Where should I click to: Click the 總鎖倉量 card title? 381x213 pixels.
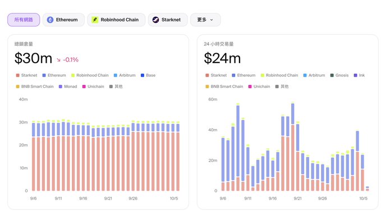point(24,44)
